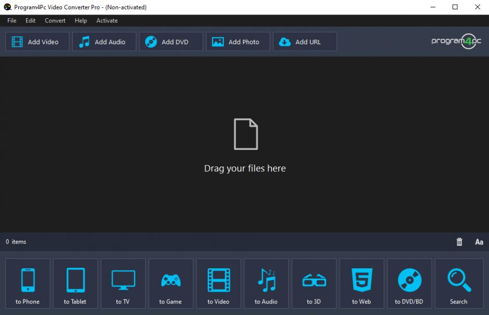This screenshot has height=315, width=489.
Task: Click the 'Drag your files here' text
Action: [x=245, y=168]
